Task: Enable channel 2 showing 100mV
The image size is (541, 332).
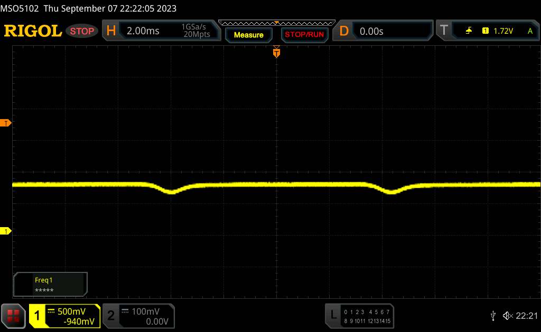Action: (138, 316)
